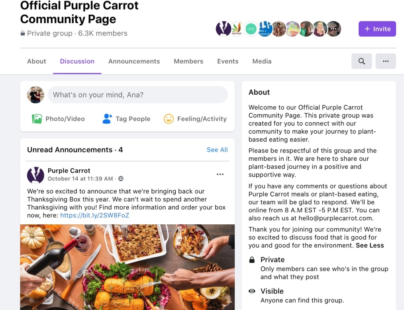Switch to the Announcements tab
This screenshot has width=404, height=310.
(134, 61)
